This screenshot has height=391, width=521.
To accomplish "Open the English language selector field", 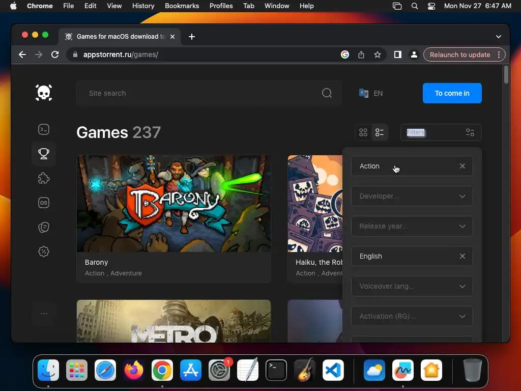I will [x=412, y=256].
